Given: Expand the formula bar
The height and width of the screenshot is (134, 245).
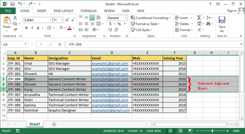Looking at the screenshot, I should click(x=241, y=44).
